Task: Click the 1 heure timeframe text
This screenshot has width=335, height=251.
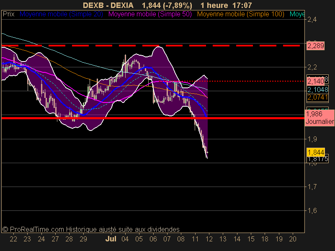Action: [x=214, y=5]
